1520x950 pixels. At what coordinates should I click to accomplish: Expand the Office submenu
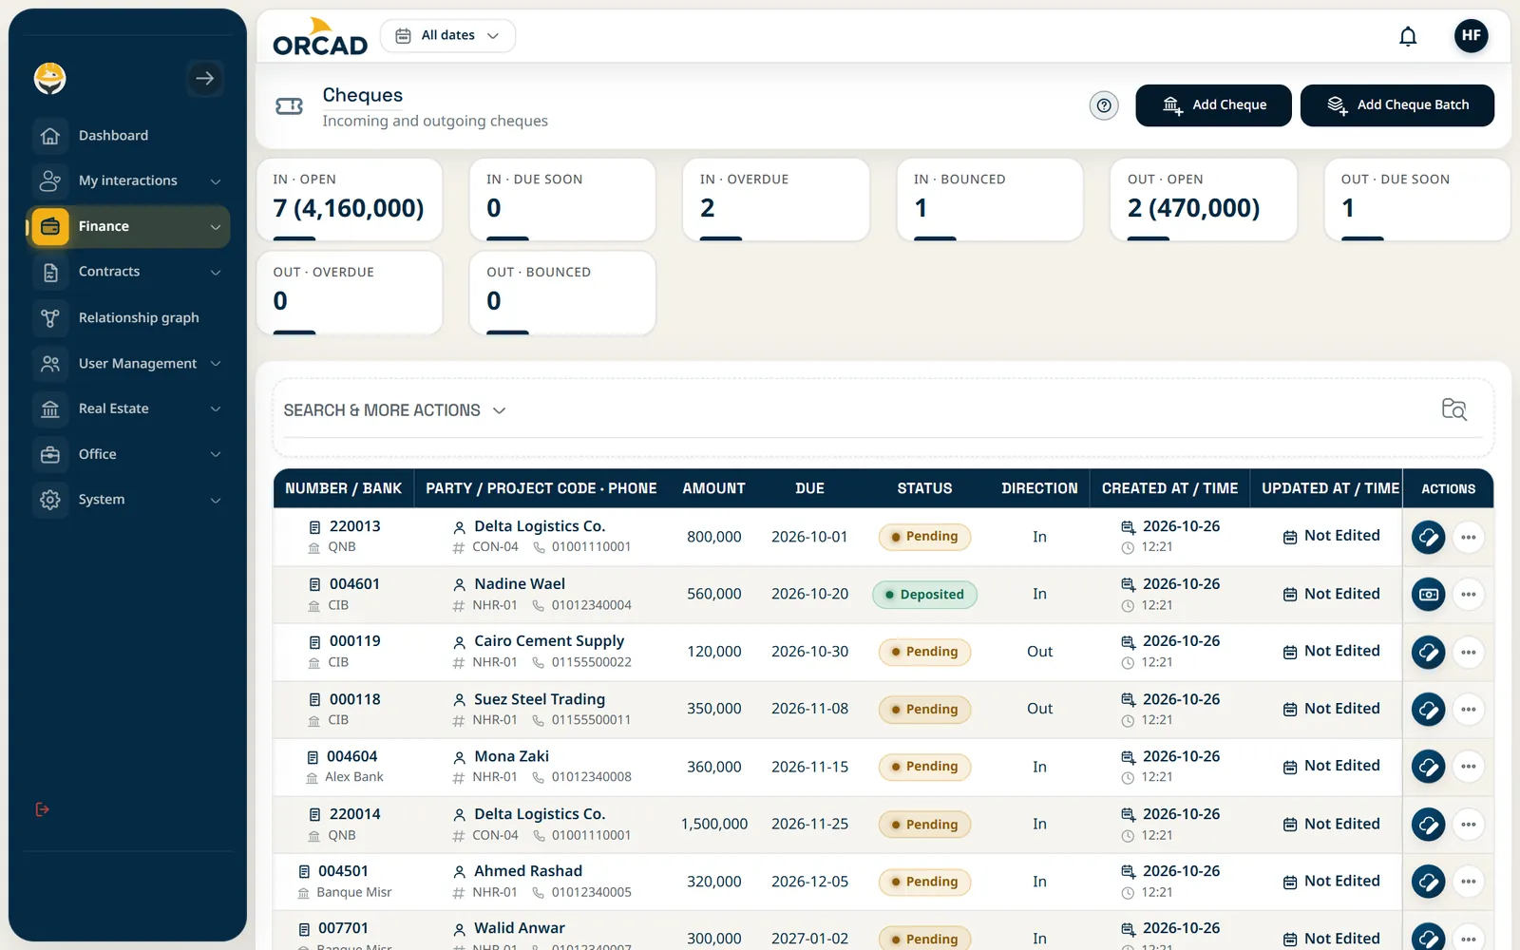pyautogui.click(x=128, y=454)
